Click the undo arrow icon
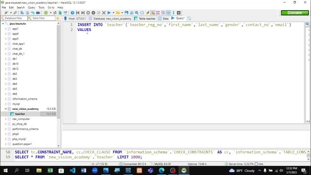This screenshot has height=175, width=311. (33, 13)
